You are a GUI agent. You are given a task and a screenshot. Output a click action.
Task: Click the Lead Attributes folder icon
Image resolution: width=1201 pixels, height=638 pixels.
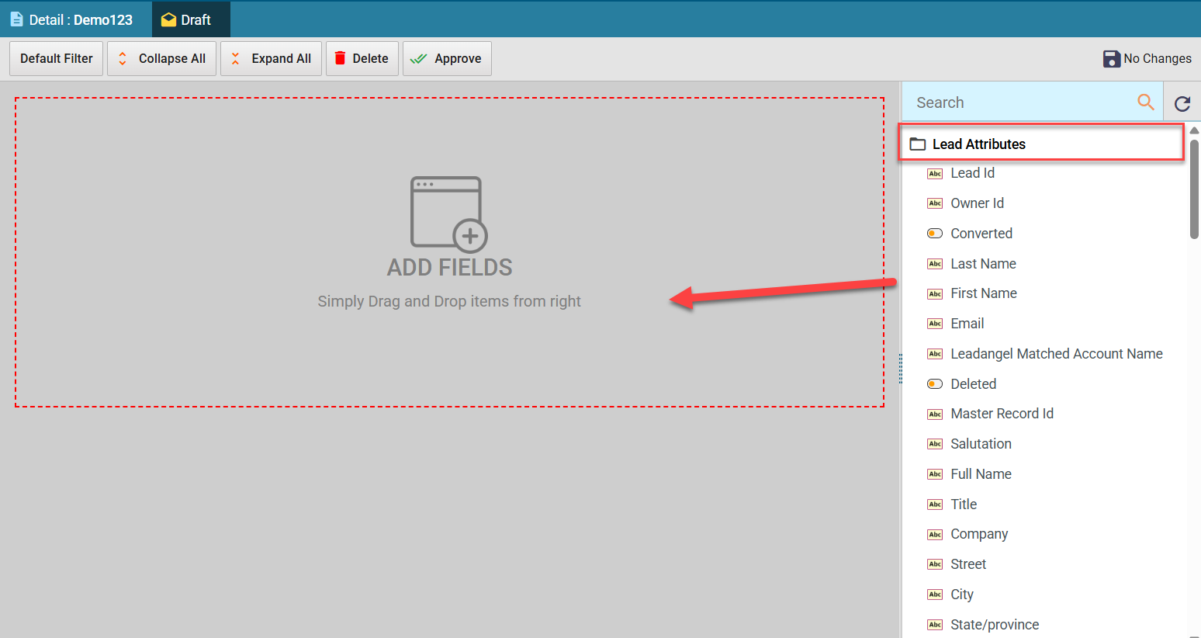click(x=918, y=144)
